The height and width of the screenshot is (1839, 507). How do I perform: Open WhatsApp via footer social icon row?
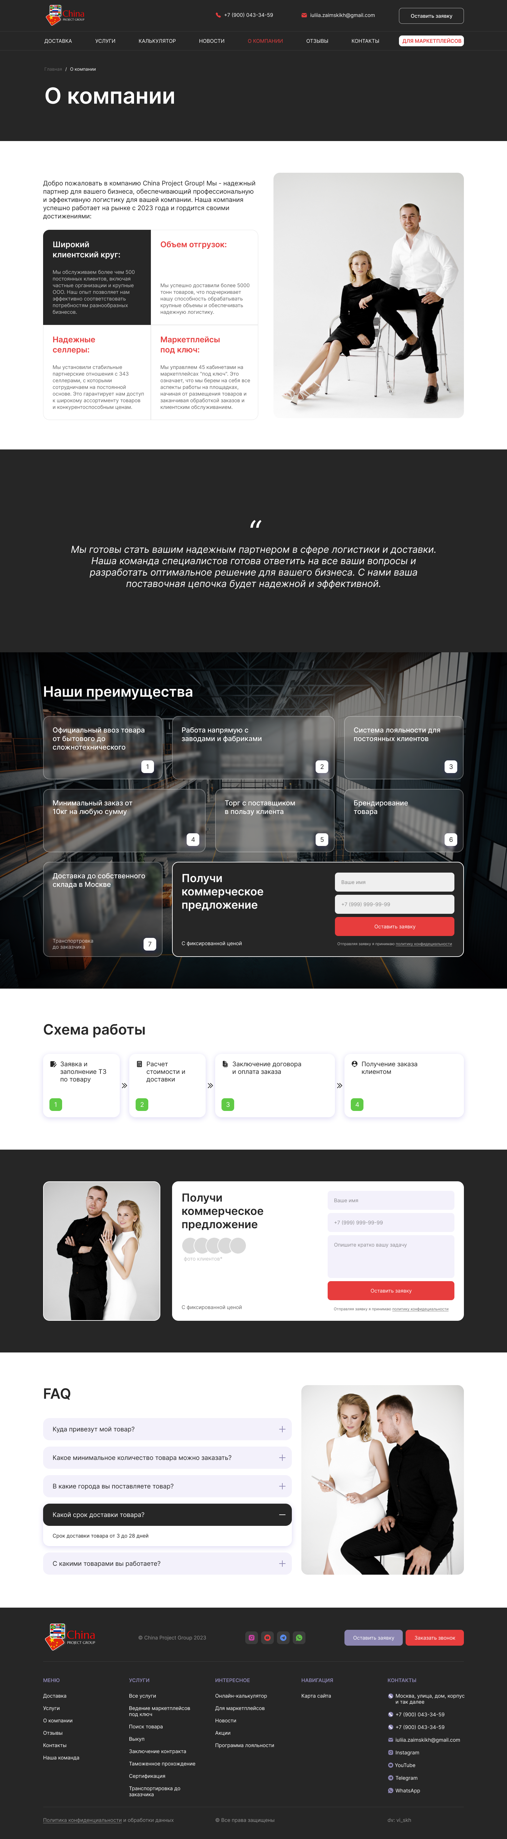coord(299,1638)
